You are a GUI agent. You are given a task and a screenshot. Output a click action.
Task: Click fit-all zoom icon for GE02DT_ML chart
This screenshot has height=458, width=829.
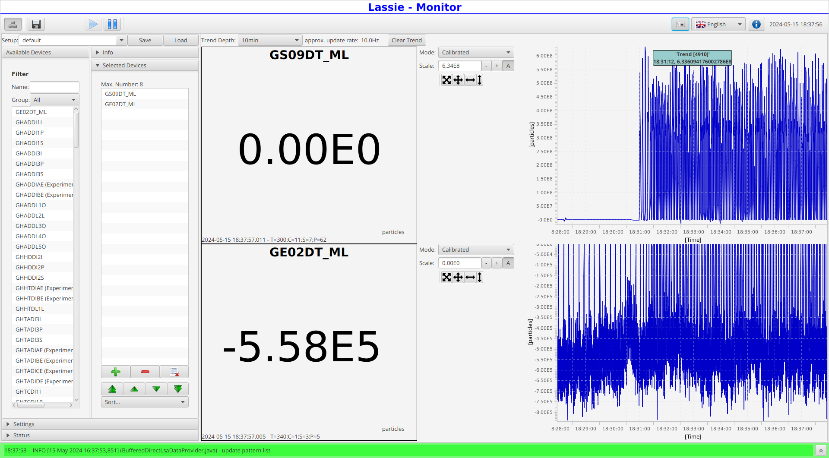pos(446,277)
